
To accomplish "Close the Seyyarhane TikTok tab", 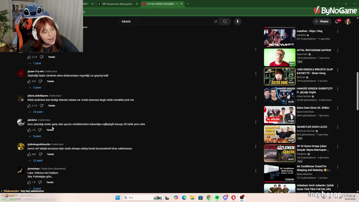I will point(137,4).
